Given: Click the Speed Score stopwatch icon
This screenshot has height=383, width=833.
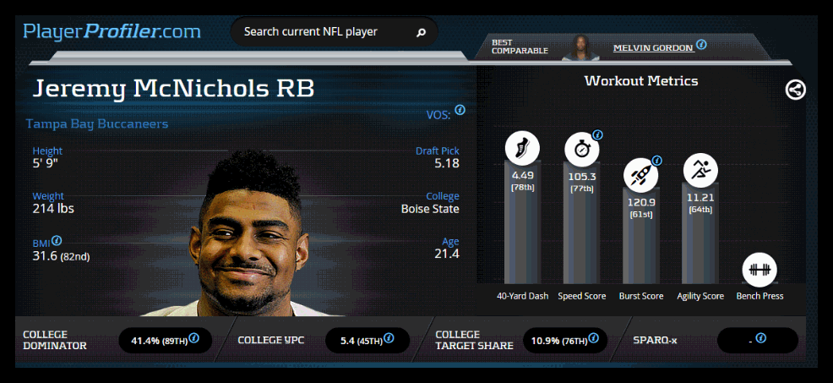Looking at the screenshot, I should [x=581, y=150].
